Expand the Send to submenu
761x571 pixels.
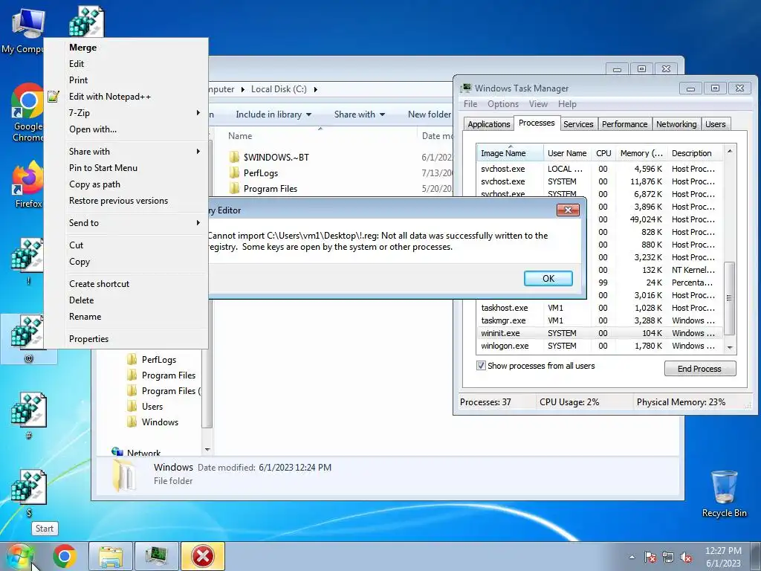[198, 222]
